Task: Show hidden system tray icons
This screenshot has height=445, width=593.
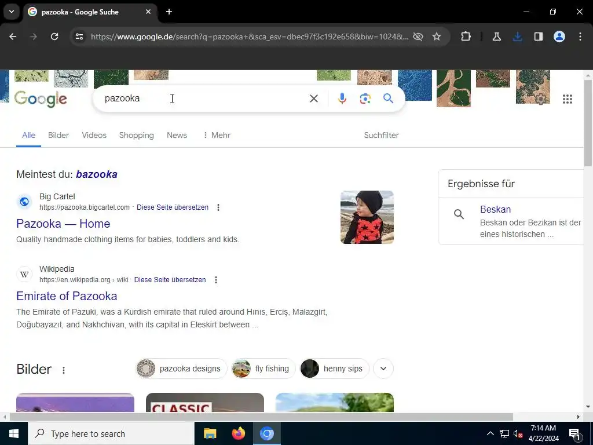Action: click(490, 434)
